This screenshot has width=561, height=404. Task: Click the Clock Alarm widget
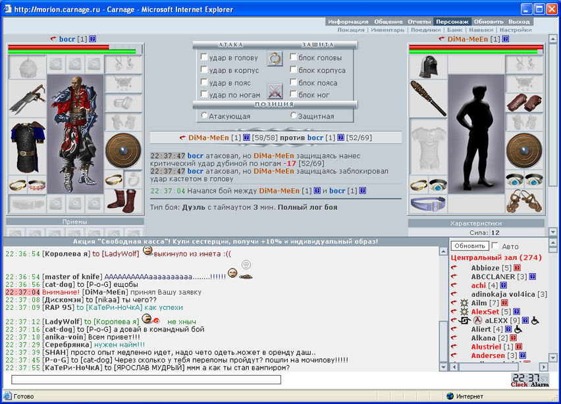click(530, 380)
